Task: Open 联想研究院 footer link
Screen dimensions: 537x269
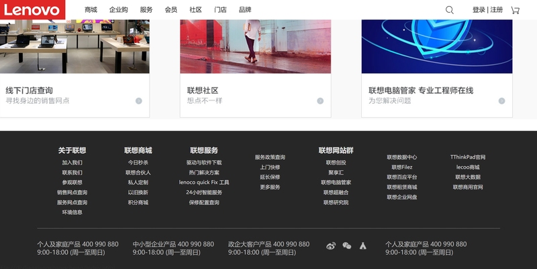Action: tap(336, 202)
